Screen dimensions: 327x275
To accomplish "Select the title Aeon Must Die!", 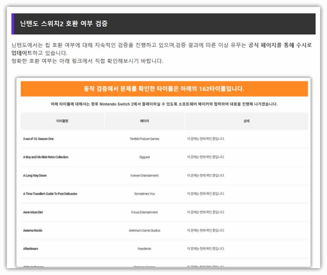I will [33, 212].
